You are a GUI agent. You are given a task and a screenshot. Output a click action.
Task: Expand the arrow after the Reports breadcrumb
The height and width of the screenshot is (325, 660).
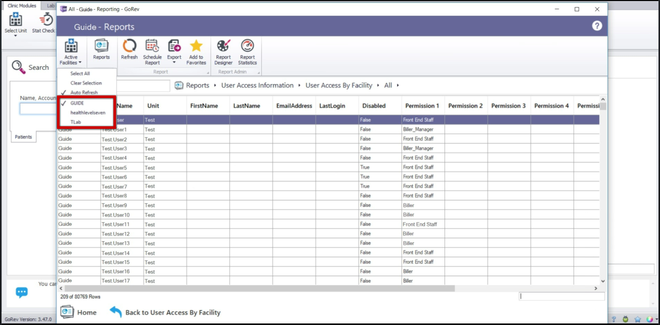coord(216,85)
